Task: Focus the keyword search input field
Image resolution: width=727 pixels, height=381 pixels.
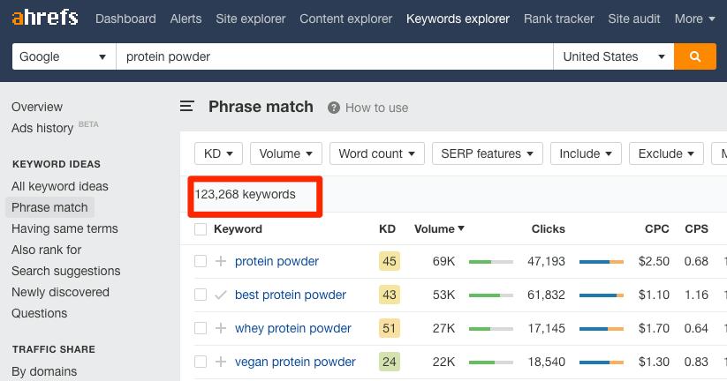Action: 334,56
